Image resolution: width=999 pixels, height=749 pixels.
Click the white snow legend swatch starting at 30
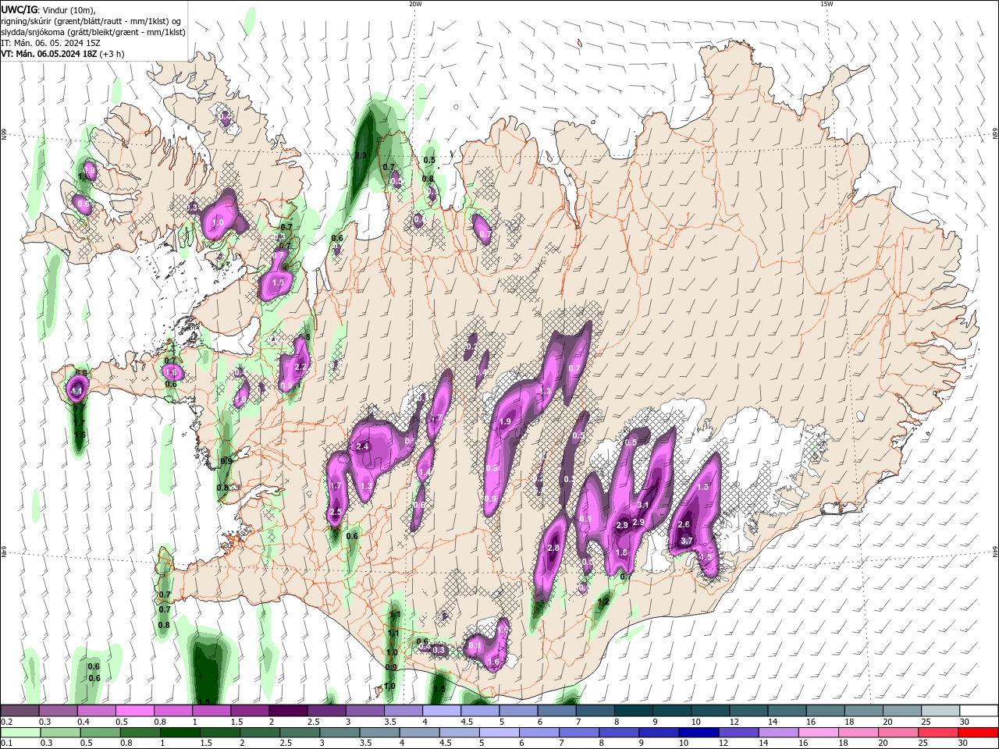(x=979, y=711)
